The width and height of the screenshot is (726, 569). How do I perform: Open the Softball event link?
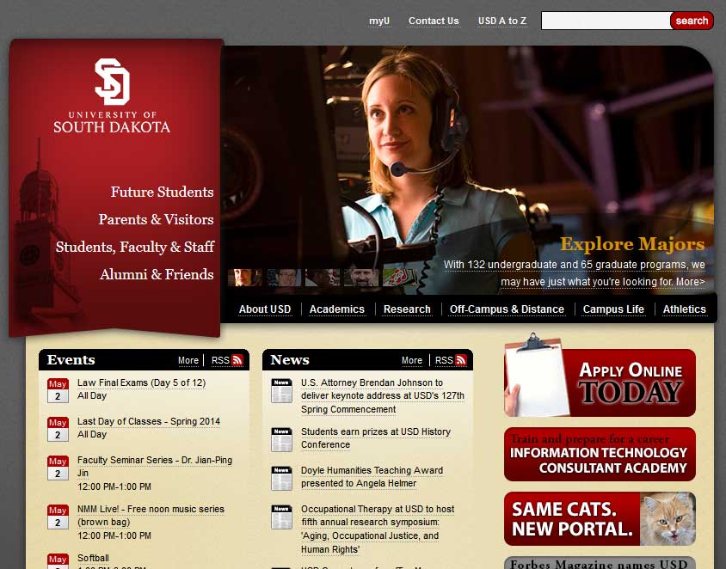pyautogui.click(x=93, y=558)
